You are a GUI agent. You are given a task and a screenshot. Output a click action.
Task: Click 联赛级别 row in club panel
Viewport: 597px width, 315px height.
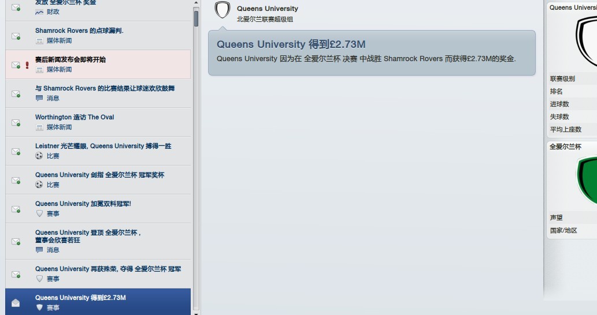pyautogui.click(x=572, y=78)
